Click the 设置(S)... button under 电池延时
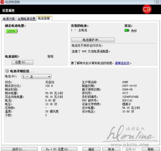 tap(22, 62)
